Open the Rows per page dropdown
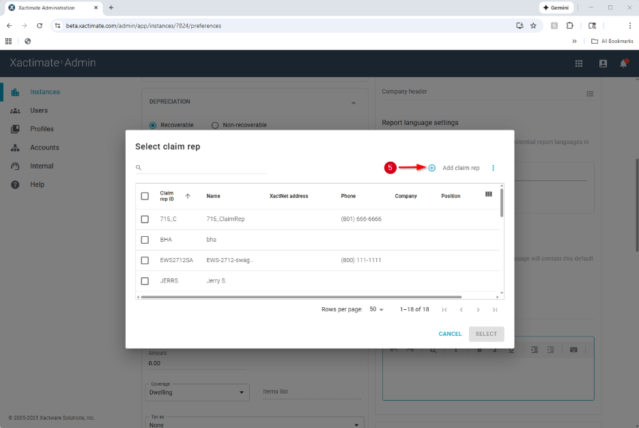This screenshot has height=428, width=639. coord(377,309)
